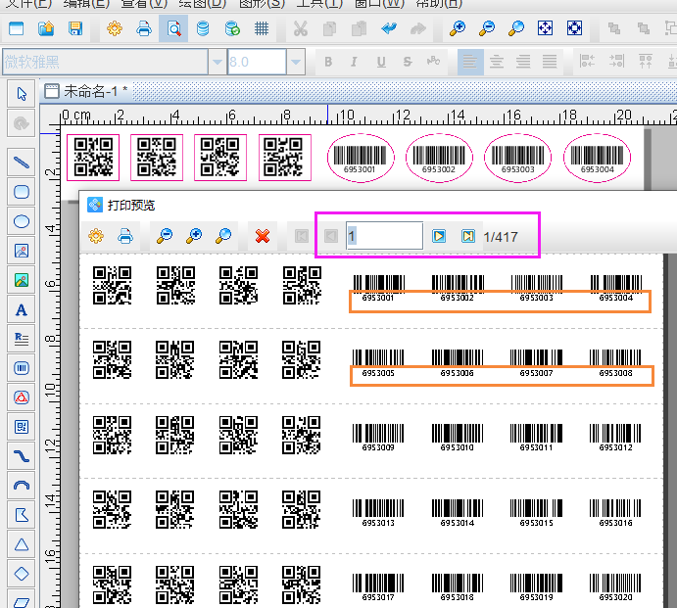
Task: Click the print icon in print preview
Action: 125,236
